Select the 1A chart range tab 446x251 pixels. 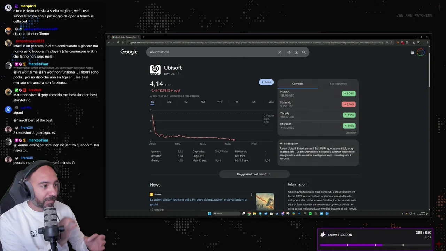(x=237, y=102)
